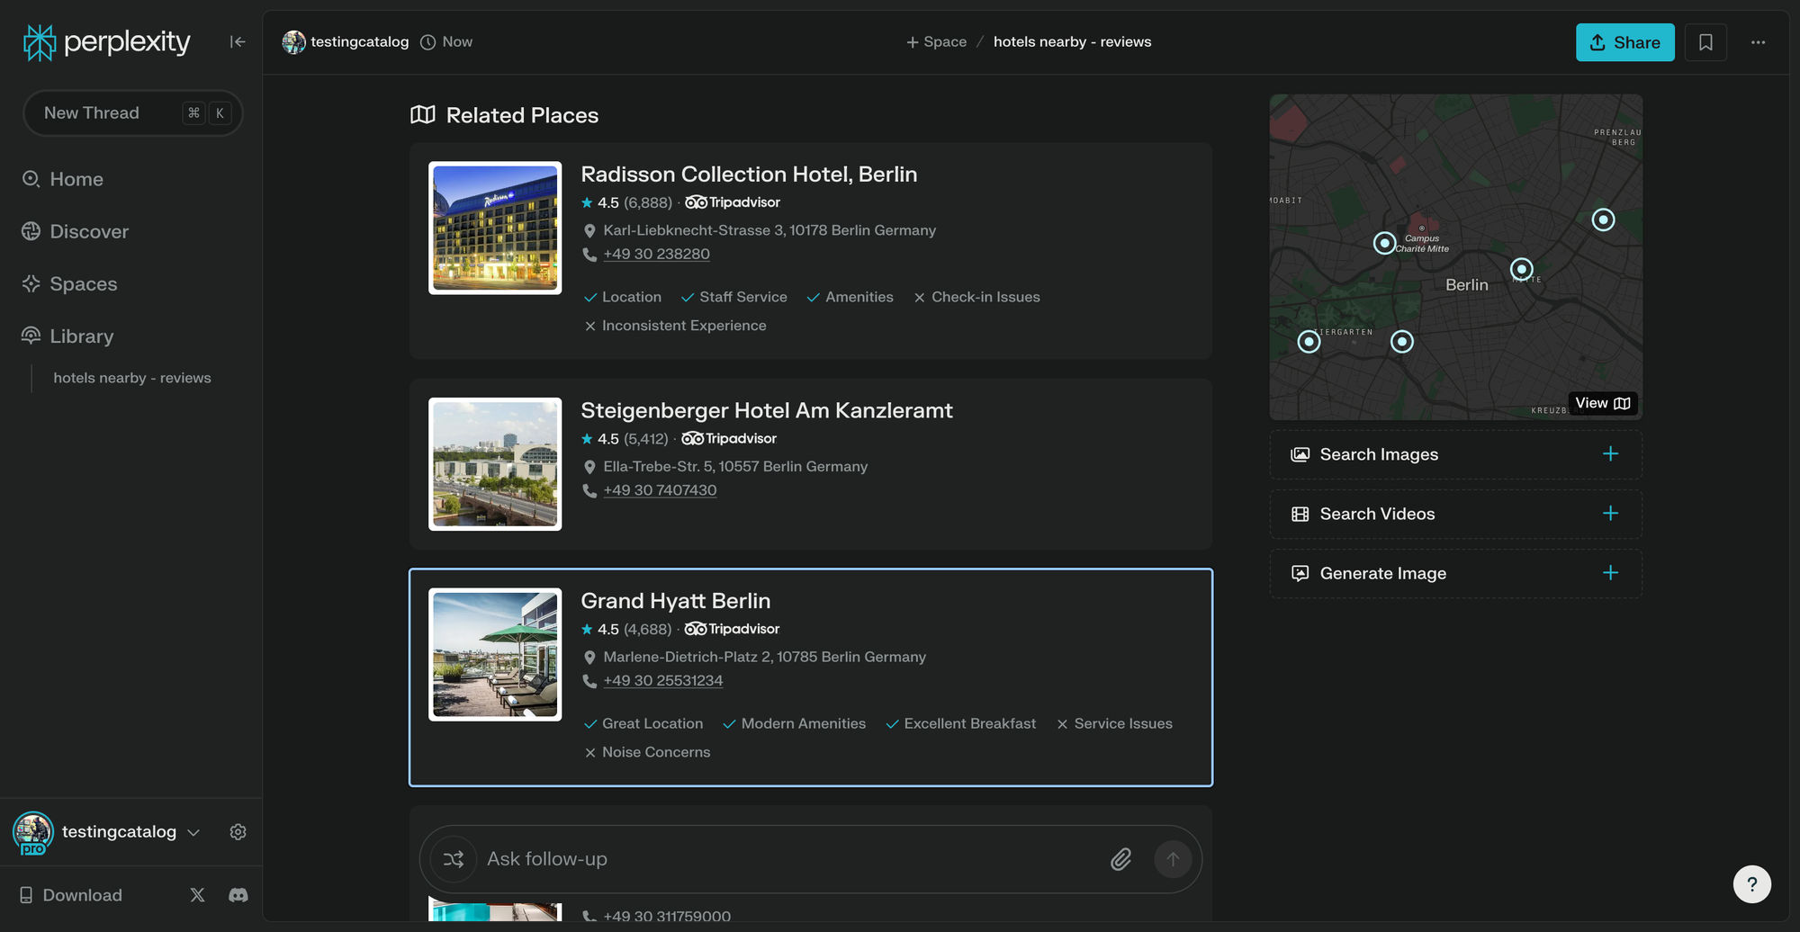Open 'hotels nearby - reviews' library thread
Image resolution: width=1800 pixels, height=932 pixels.
pos(132,378)
